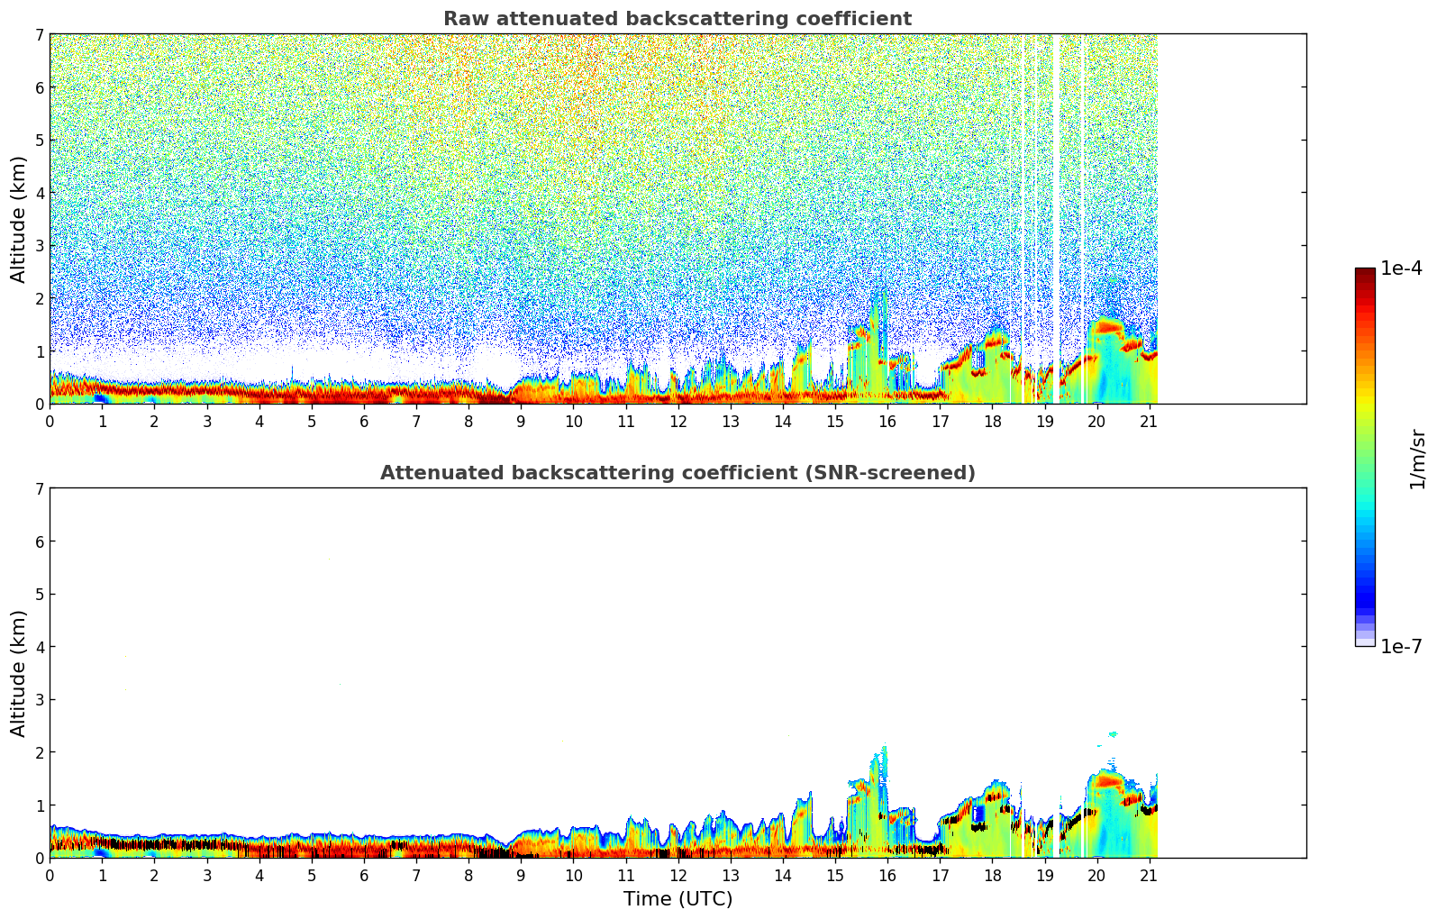Click the red cloud layer above hour 20 in bottom plot
Image resolution: width=1437 pixels, height=919 pixels.
click(x=1106, y=781)
